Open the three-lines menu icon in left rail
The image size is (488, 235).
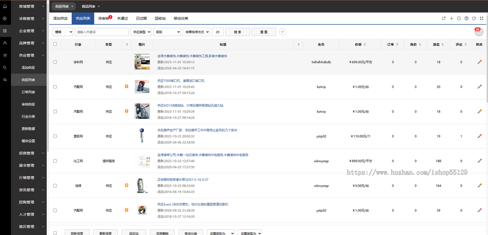tap(5, 55)
